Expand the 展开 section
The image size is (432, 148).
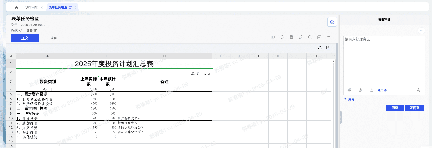point(349,100)
